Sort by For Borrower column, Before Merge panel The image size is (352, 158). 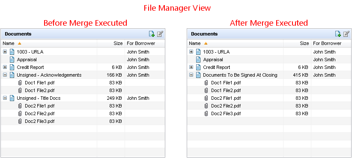(145, 43)
